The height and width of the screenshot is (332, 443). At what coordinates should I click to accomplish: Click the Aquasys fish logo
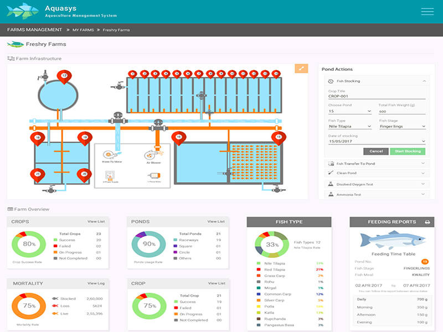click(23, 11)
